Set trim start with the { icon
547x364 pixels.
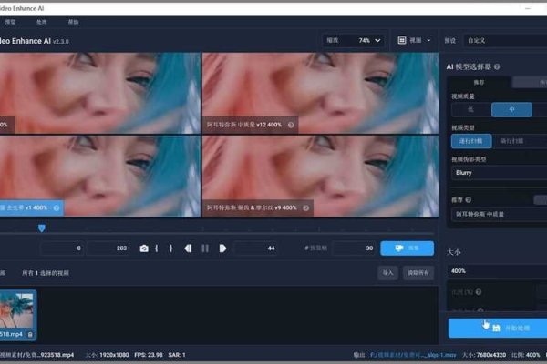(x=156, y=248)
